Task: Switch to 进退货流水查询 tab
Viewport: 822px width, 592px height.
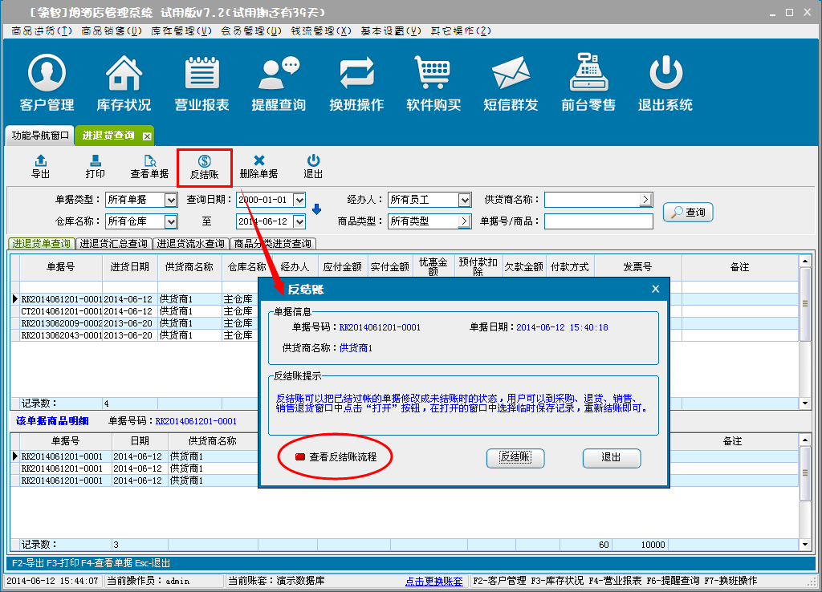Action: coord(190,244)
